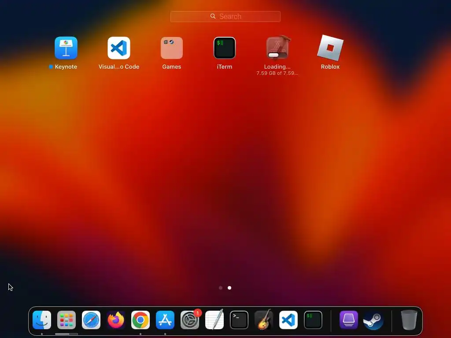This screenshot has height=338, width=451.
Task: Open Steam from the Dock
Action: coord(373,320)
